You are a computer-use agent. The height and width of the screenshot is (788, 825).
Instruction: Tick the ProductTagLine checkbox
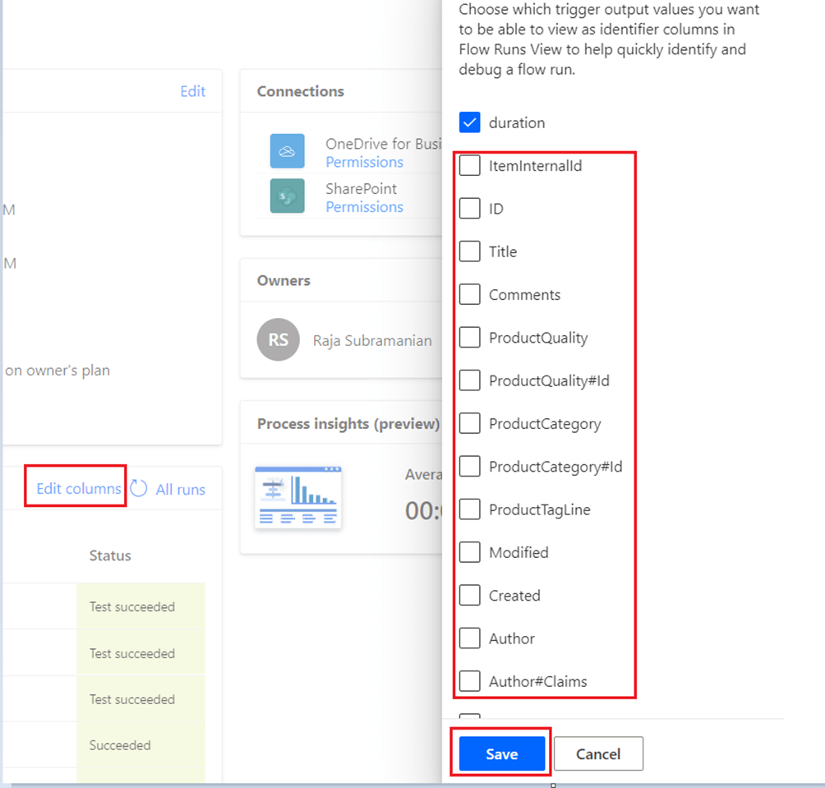click(x=470, y=509)
